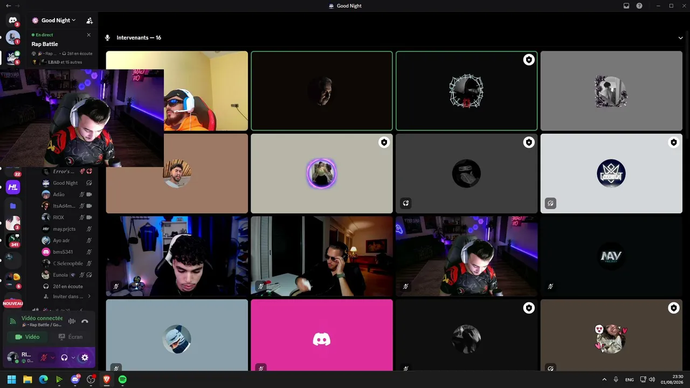Open the Rap Battle stage title
Screen dimensions: 690x388
45,44
